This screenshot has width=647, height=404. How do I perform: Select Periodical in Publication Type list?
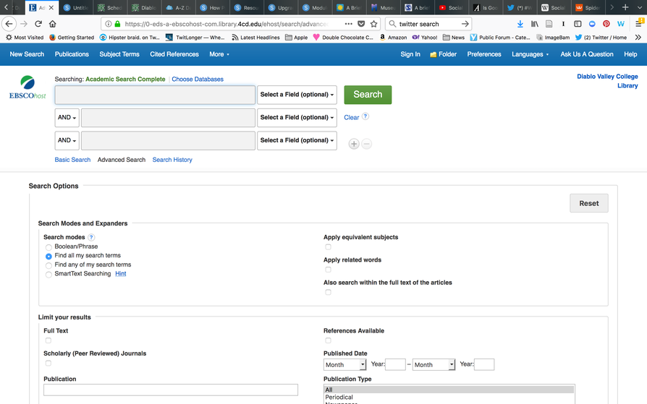339,397
